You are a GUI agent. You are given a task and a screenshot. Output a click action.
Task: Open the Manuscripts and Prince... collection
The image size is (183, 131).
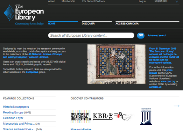19,124
